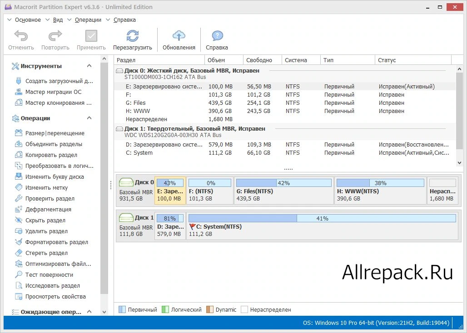Click H: WWW(NTFS) block showing 38%
Image resolution: width=467 pixels, height=333 pixels.
(x=380, y=191)
